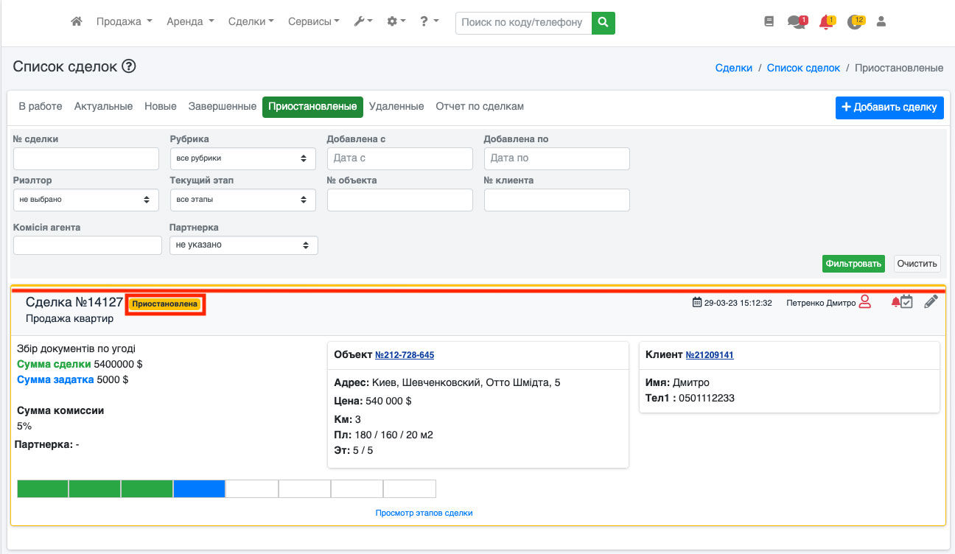Screen dimensions: 955x554
Task: Open the Риэлтор select box
Action: tap(85, 200)
